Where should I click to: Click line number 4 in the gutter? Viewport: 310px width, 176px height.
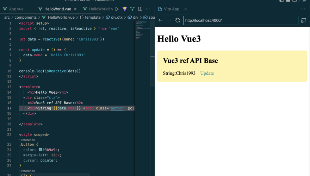(10, 39)
